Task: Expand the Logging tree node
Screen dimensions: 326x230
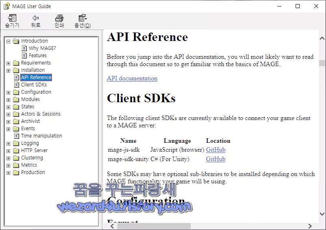Action: [x=8, y=144]
